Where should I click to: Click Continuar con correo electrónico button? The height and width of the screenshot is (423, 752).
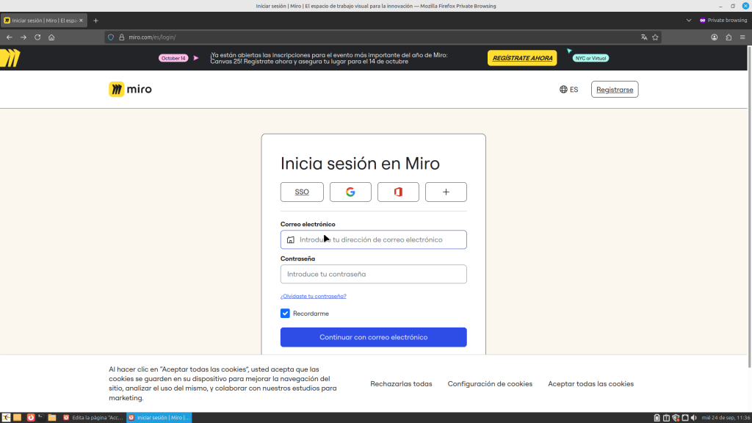373,337
